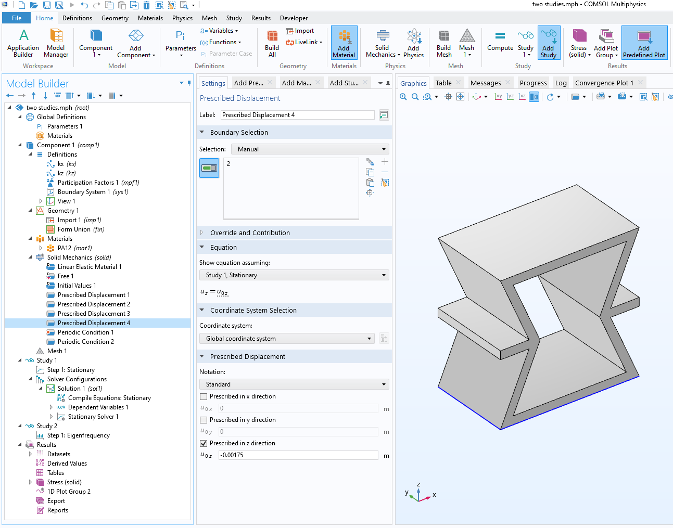
Task: Click zoom in icon in Graphics toolbar
Action: (x=403, y=97)
